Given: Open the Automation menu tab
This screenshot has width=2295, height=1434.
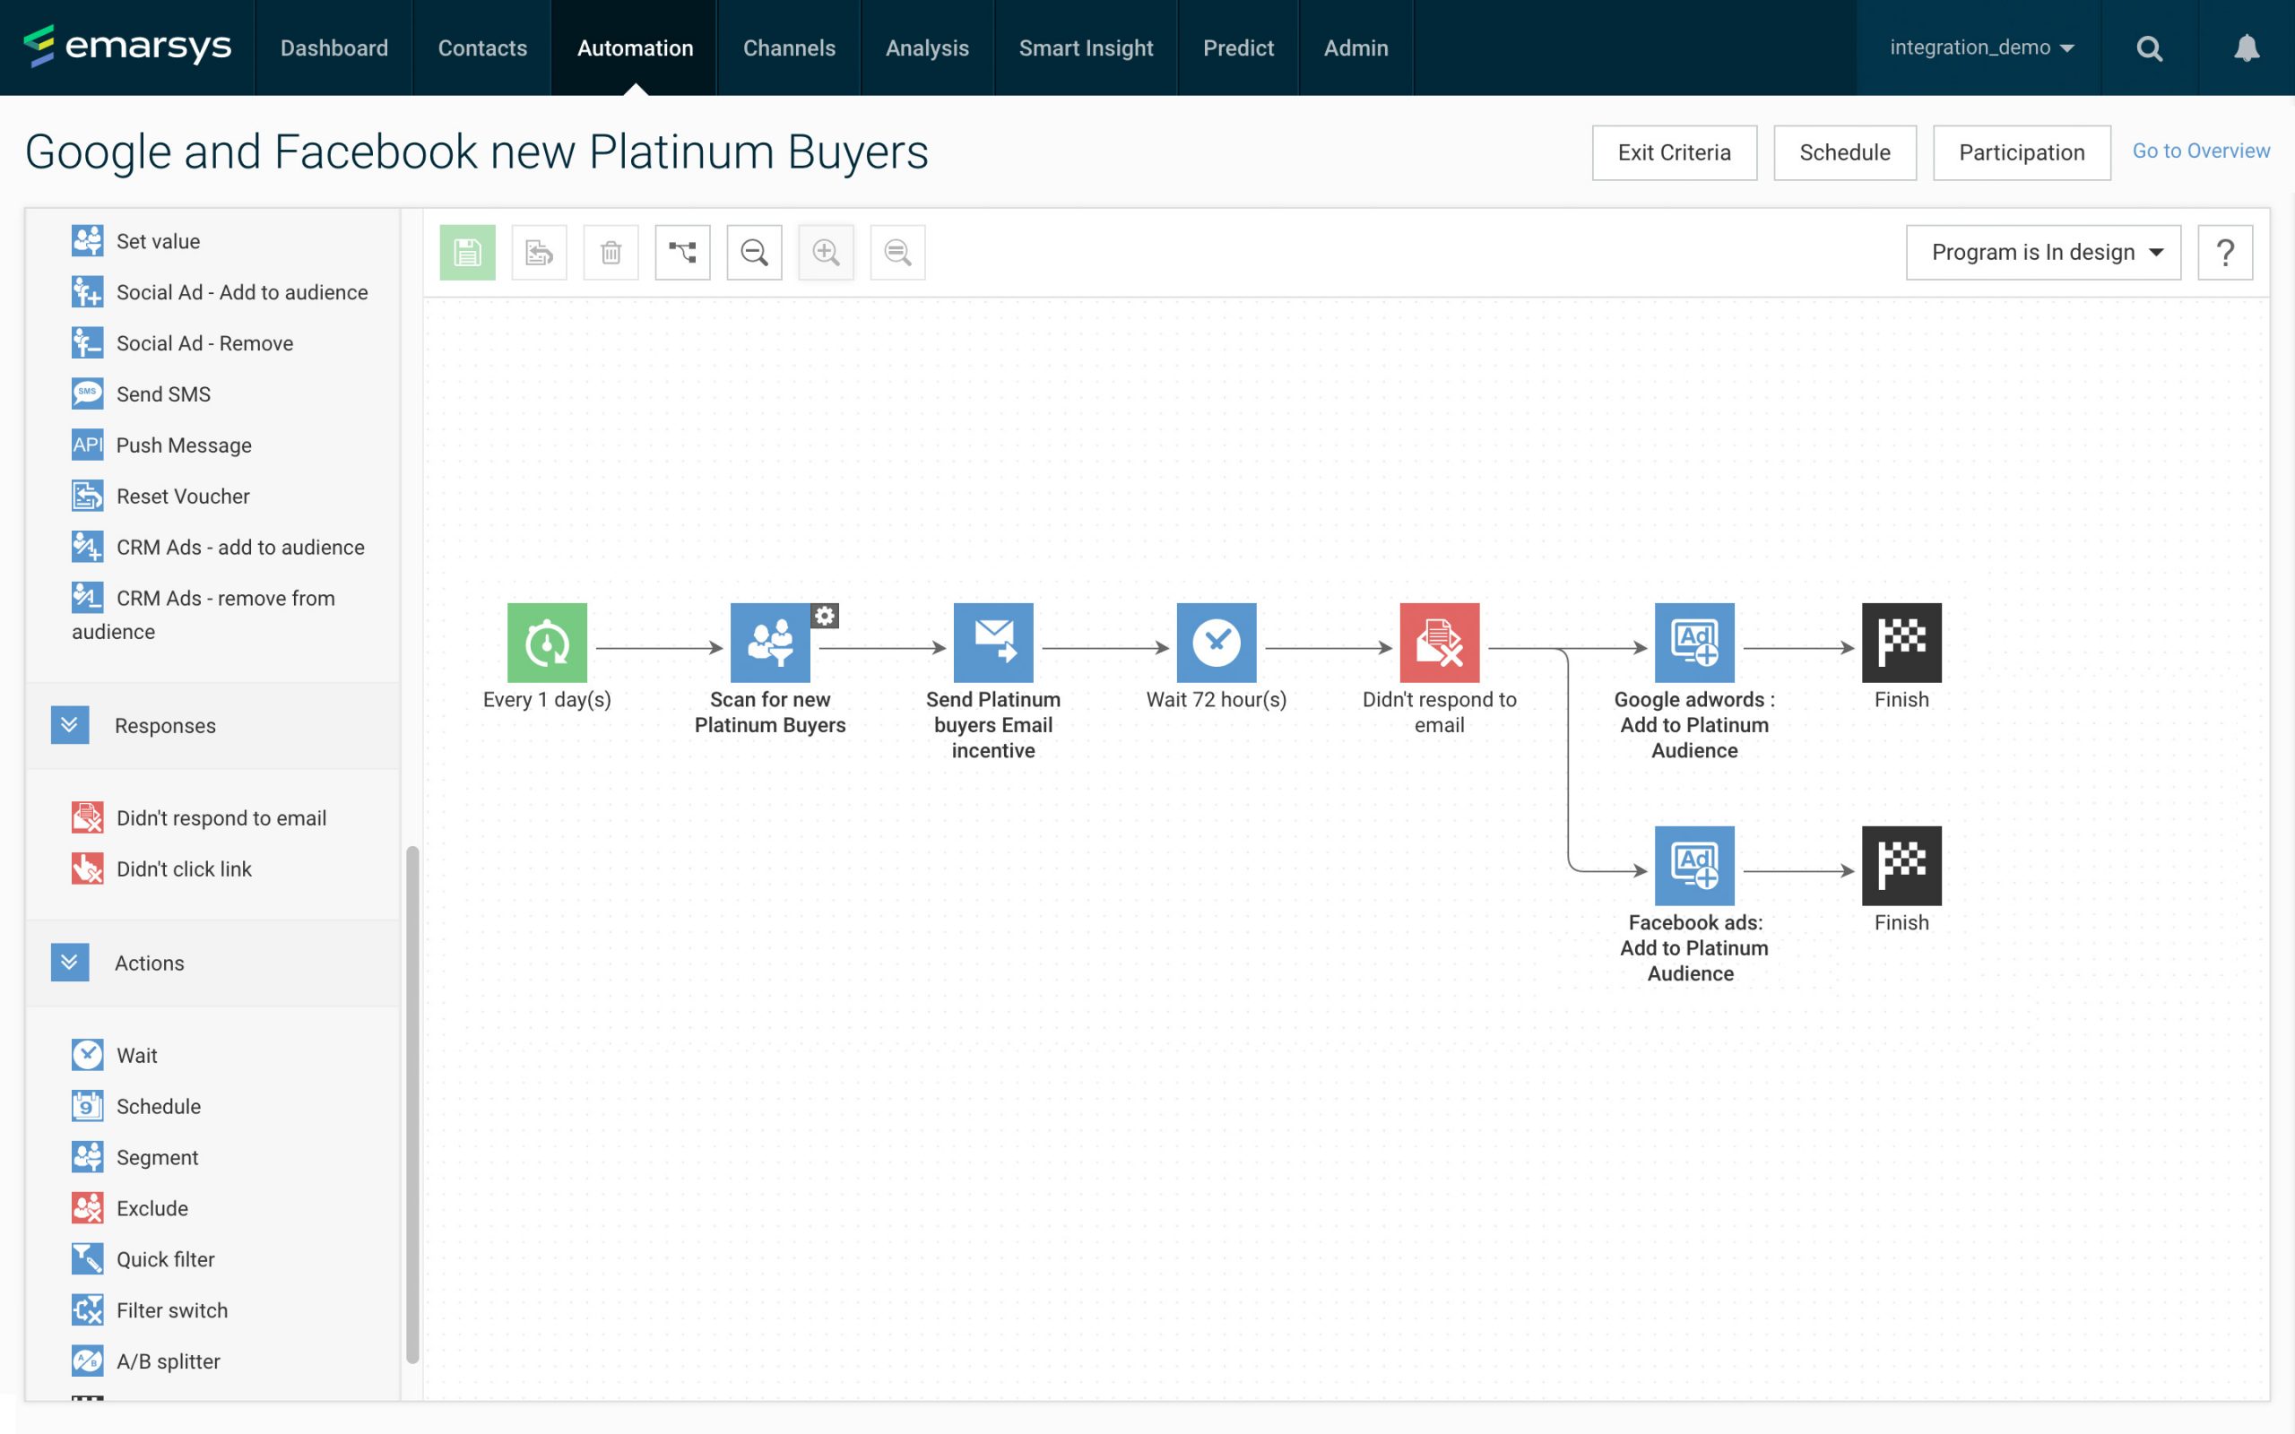Looking at the screenshot, I should pyautogui.click(x=635, y=48).
